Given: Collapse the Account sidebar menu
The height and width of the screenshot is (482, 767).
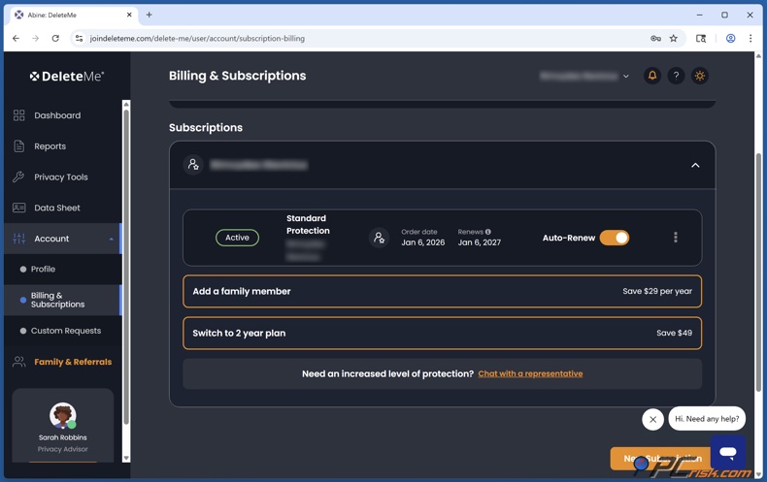Looking at the screenshot, I should click(x=111, y=239).
